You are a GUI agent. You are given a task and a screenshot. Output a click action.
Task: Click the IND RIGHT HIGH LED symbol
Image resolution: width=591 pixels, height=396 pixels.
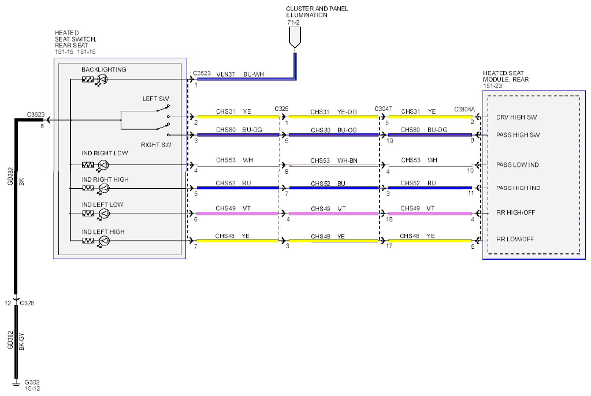pyautogui.click(x=103, y=188)
